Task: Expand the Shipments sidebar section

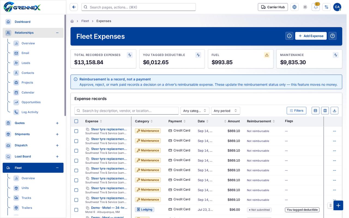Action: point(57,134)
